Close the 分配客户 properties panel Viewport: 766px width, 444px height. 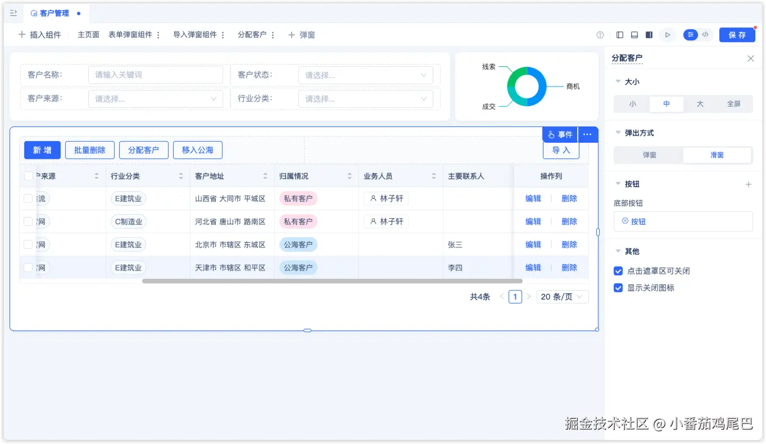751,58
